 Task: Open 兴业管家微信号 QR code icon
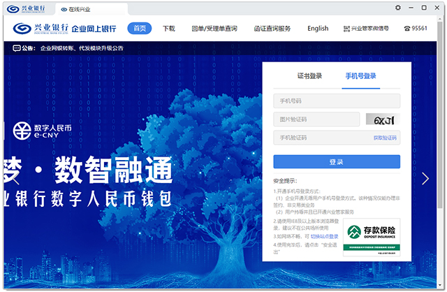tap(347, 29)
